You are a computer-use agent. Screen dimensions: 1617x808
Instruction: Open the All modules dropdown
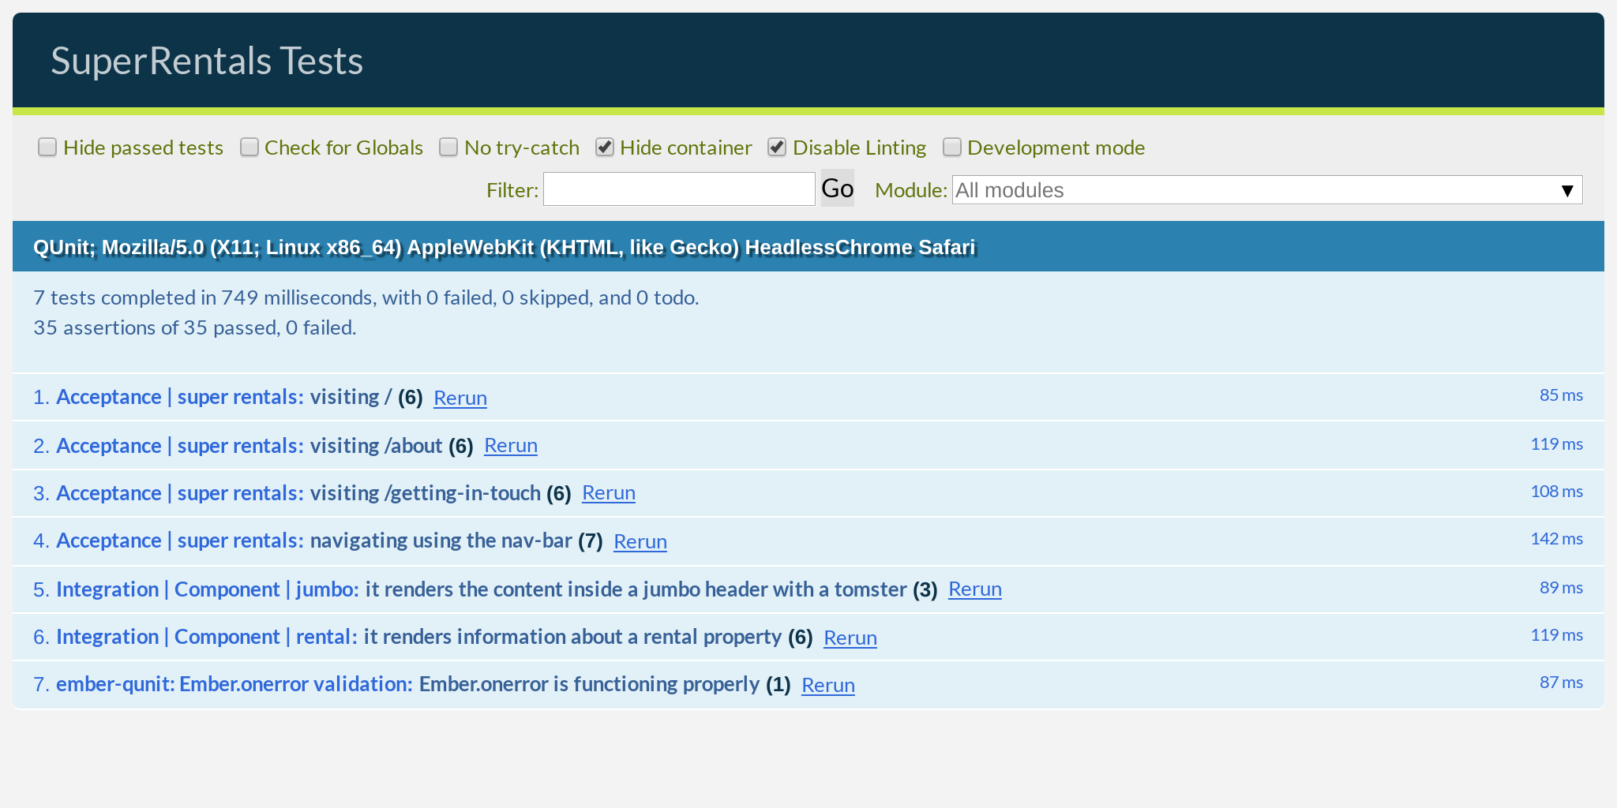(1267, 190)
